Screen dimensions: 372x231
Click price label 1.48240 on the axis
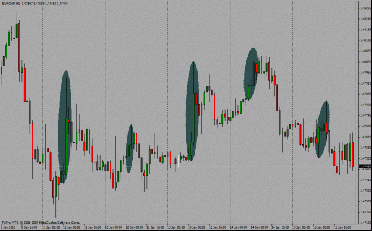point(365,19)
